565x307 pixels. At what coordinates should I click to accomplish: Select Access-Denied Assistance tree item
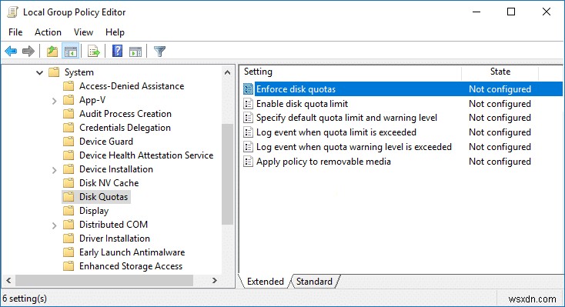pyautogui.click(x=132, y=86)
